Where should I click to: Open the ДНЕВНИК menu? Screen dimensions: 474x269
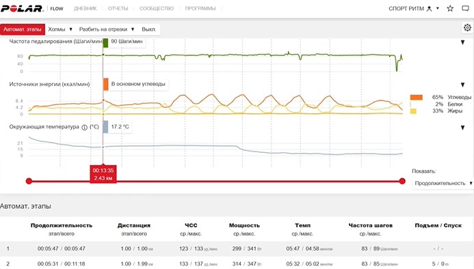[x=85, y=8]
